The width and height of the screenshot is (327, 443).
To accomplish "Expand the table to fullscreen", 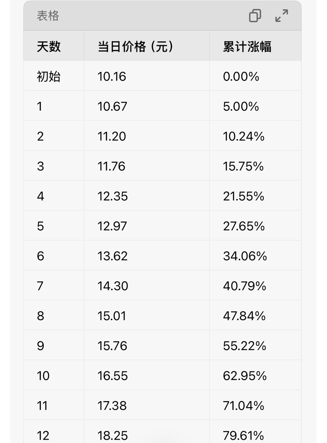I will pos(282,16).
